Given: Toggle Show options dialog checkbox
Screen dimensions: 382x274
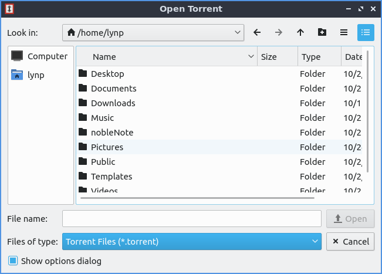Looking at the screenshot, I should coord(13,261).
